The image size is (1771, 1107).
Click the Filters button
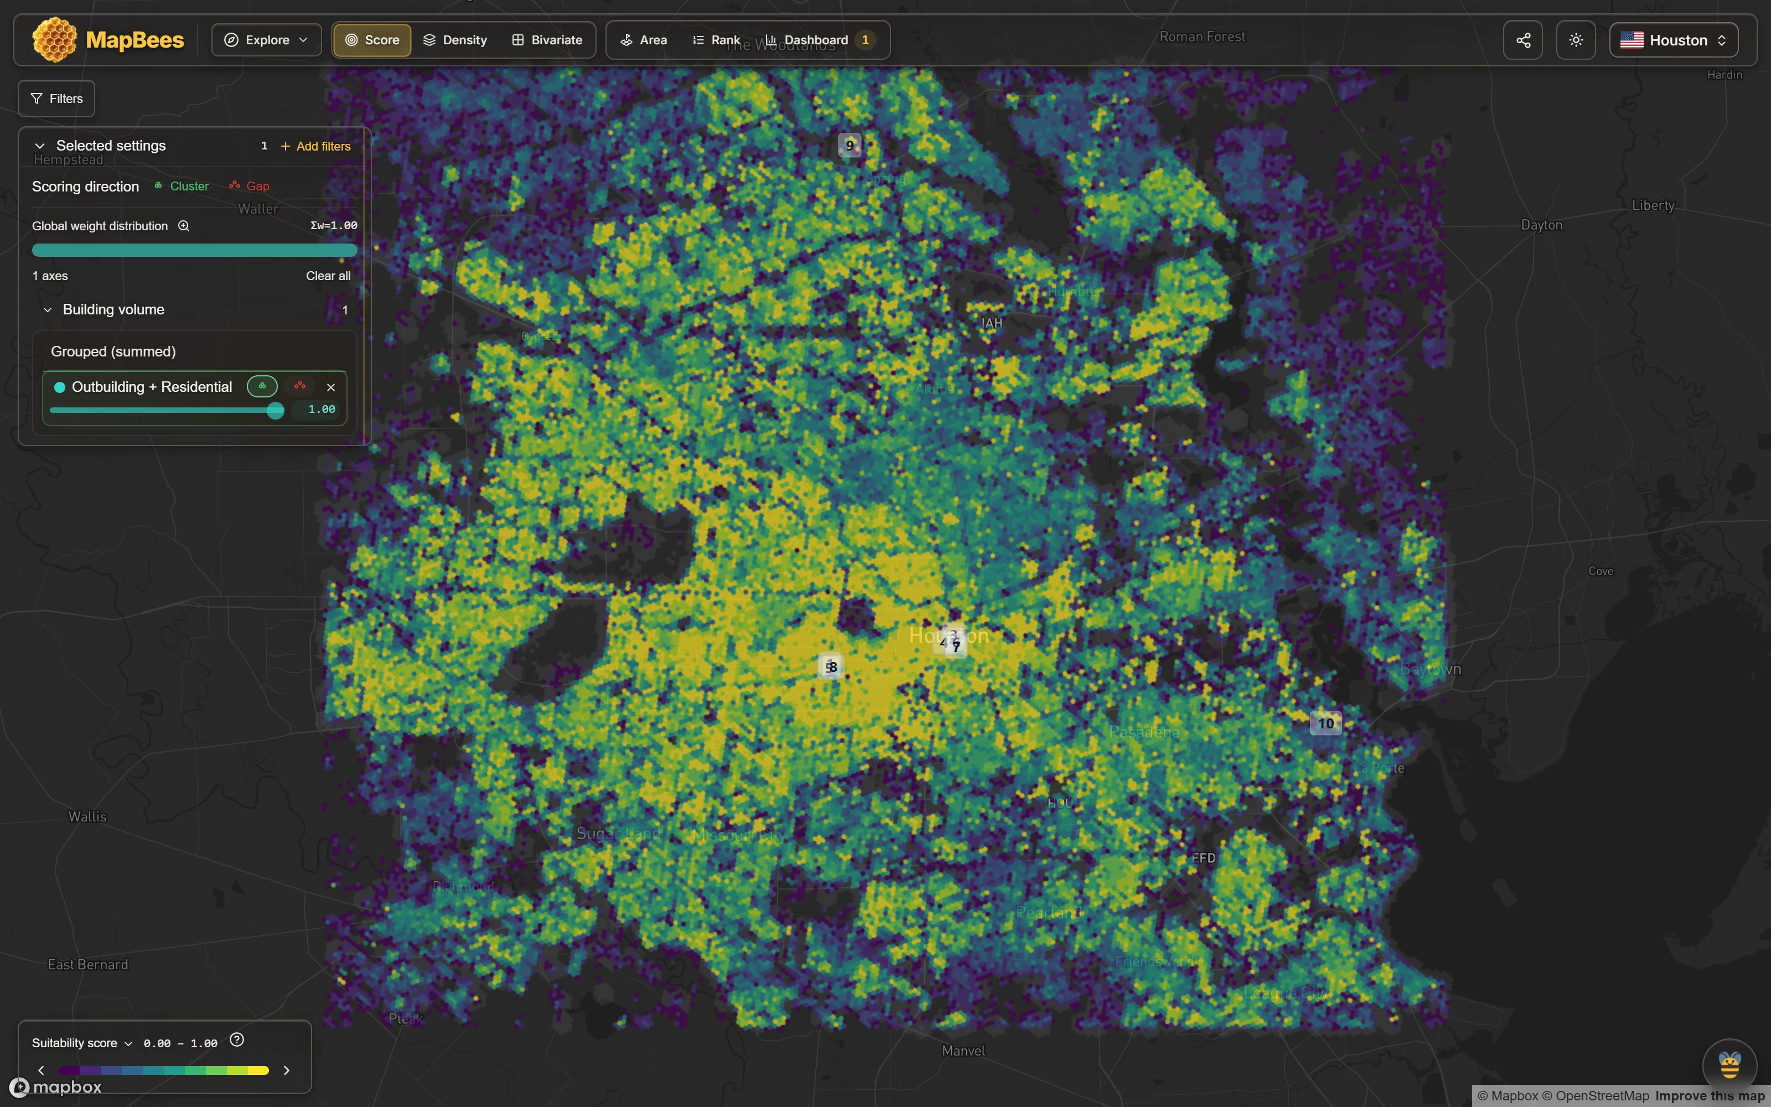pyautogui.click(x=56, y=99)
